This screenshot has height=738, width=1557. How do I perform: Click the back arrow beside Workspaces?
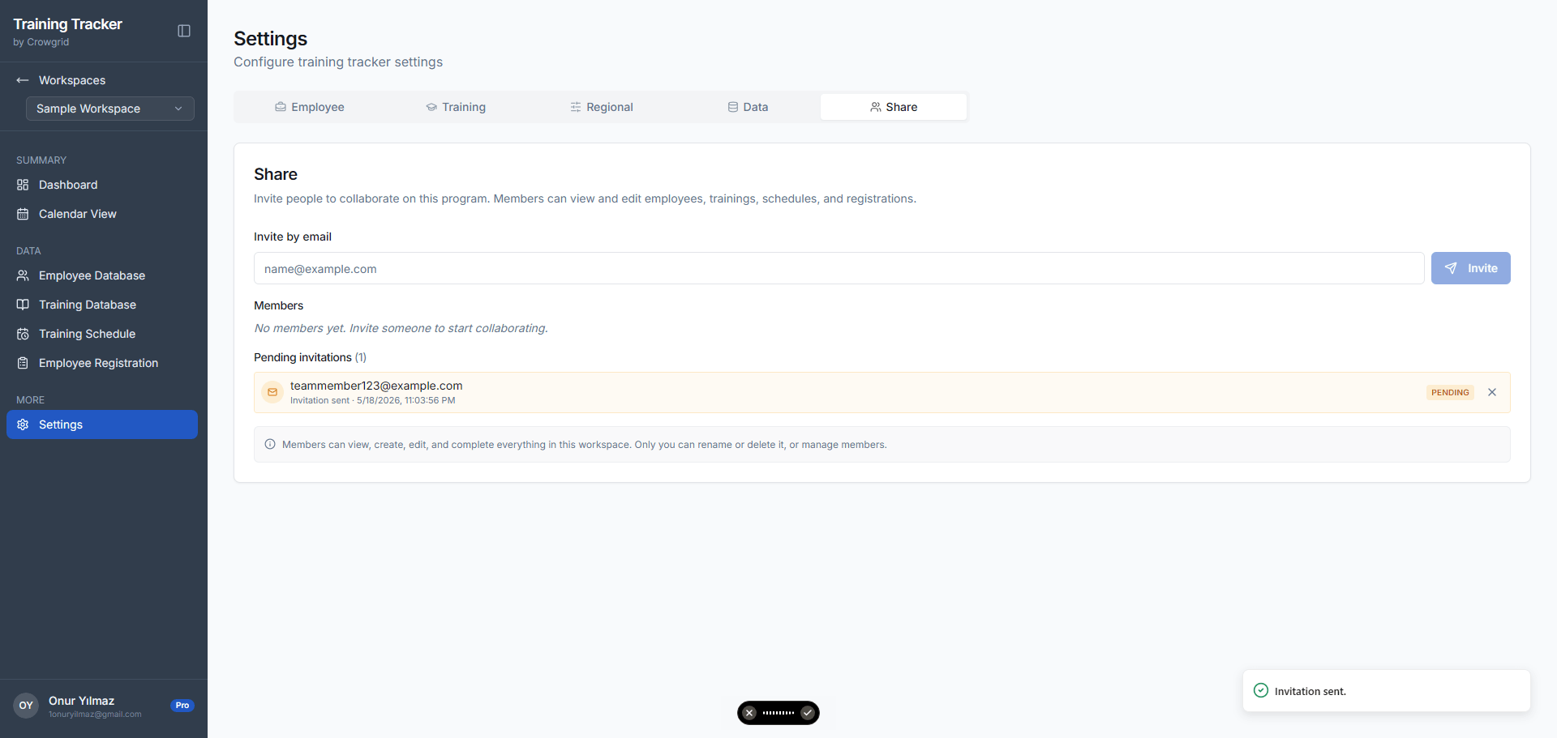click(23, 80)
